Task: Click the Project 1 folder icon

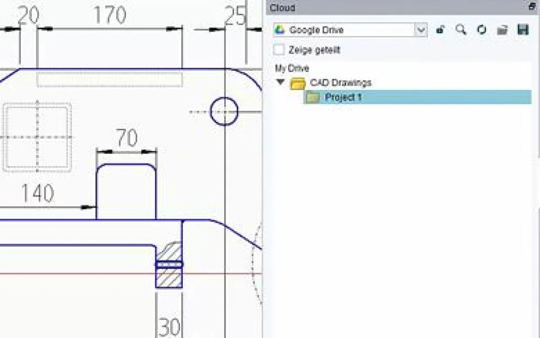Action: 312,97
